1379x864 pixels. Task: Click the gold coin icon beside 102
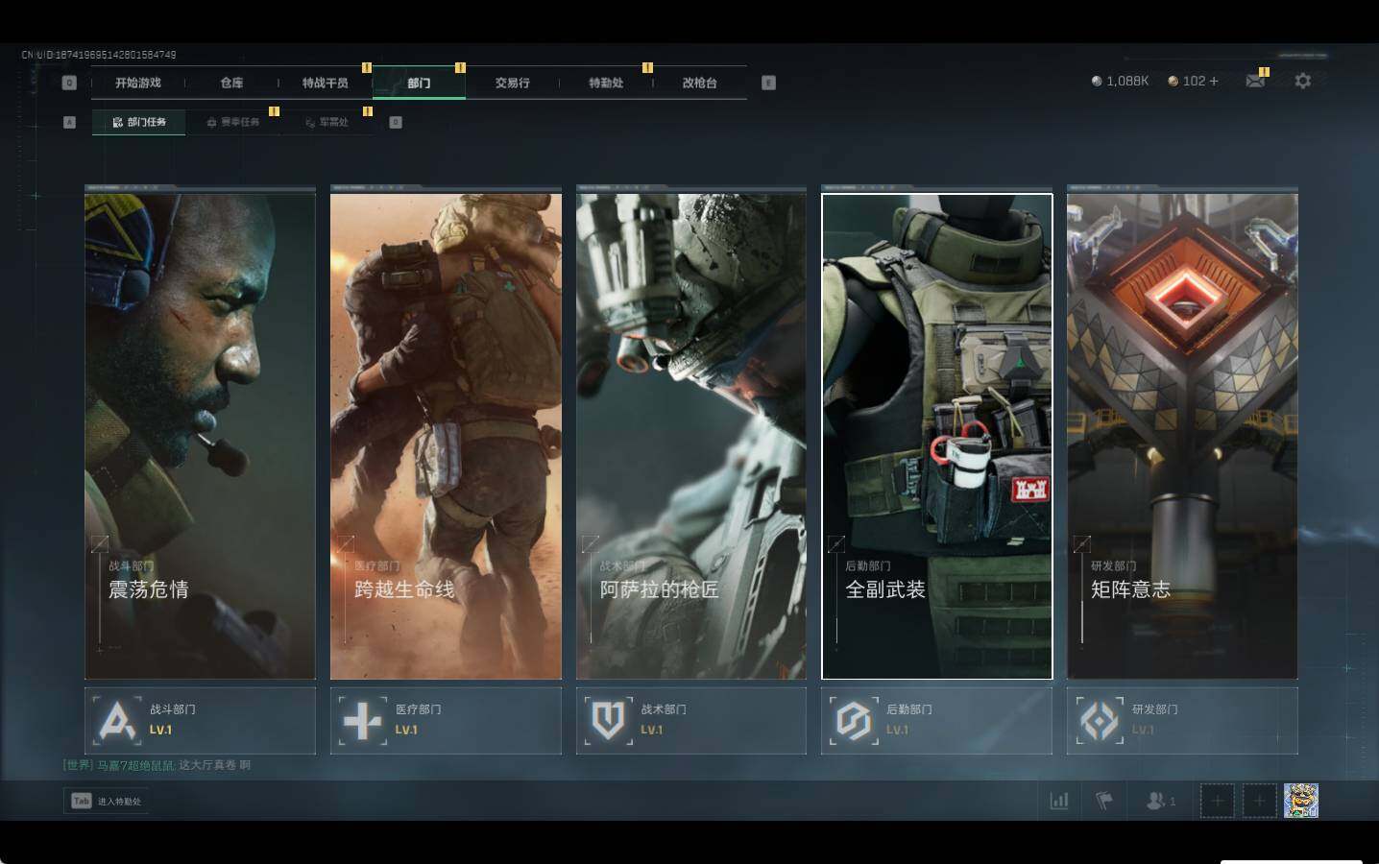pos(1173,82)
